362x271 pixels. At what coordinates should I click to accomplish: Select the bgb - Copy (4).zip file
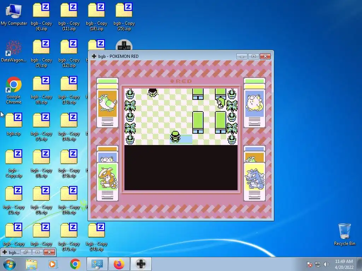tap(41, 17)
